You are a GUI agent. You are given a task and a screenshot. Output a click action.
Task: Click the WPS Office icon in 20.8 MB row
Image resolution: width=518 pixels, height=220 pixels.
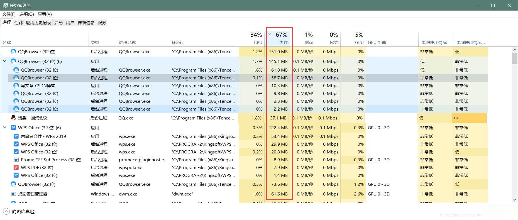pyautogui.click(x=16, y=152)
